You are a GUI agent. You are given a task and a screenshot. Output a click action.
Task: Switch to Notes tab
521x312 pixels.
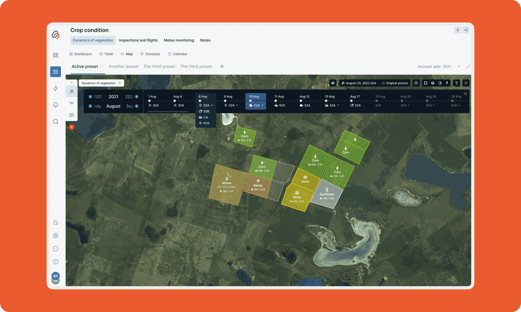click(205, 40)
